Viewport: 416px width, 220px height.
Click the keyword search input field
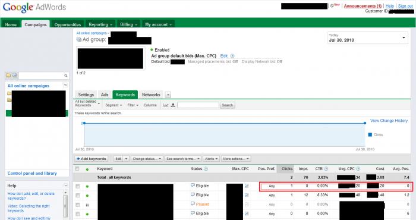click(198, 105)
